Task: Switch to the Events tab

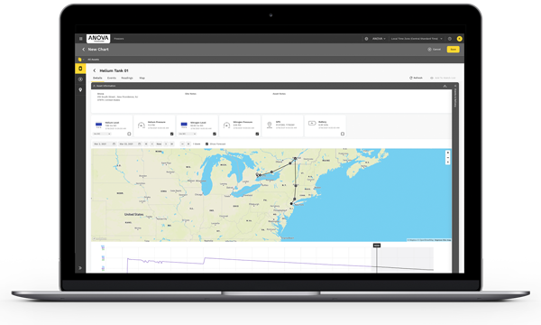Action: pyautogui.click(x=112, y=78)
